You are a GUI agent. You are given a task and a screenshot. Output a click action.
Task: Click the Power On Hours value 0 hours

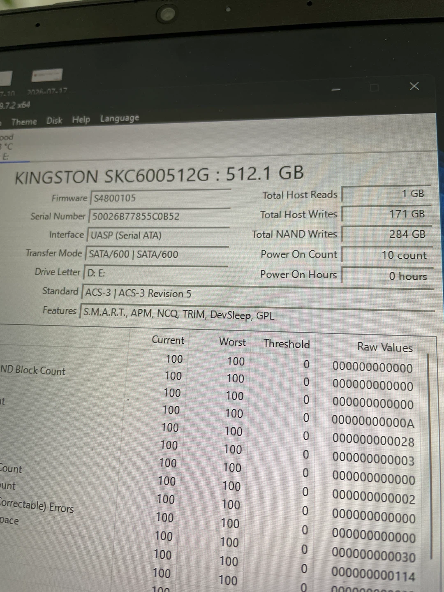[x=388, y=276]
